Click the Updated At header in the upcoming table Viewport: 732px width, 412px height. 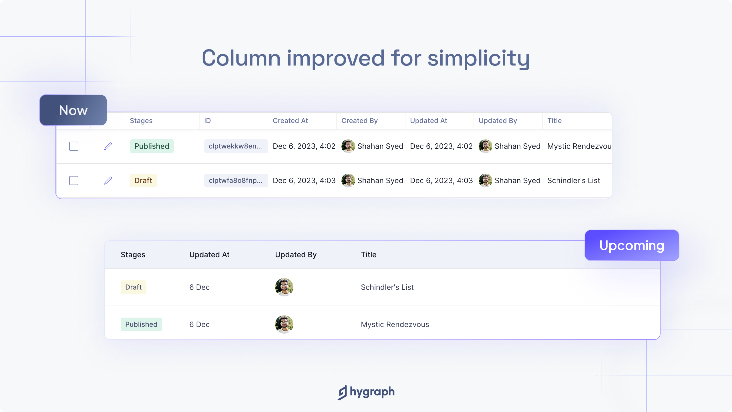click(x=209, y=255)
